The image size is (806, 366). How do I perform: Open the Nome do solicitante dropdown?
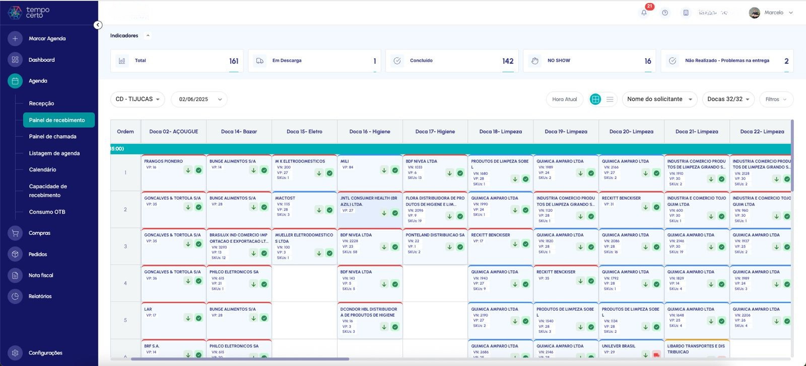[x=660, y=99]
